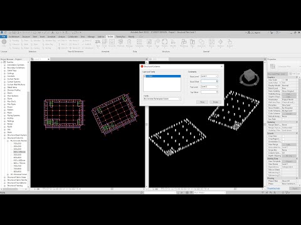Switch to the Manage ribbon tab
This screenshot has width=301, height=225.
tap(91, 37)
